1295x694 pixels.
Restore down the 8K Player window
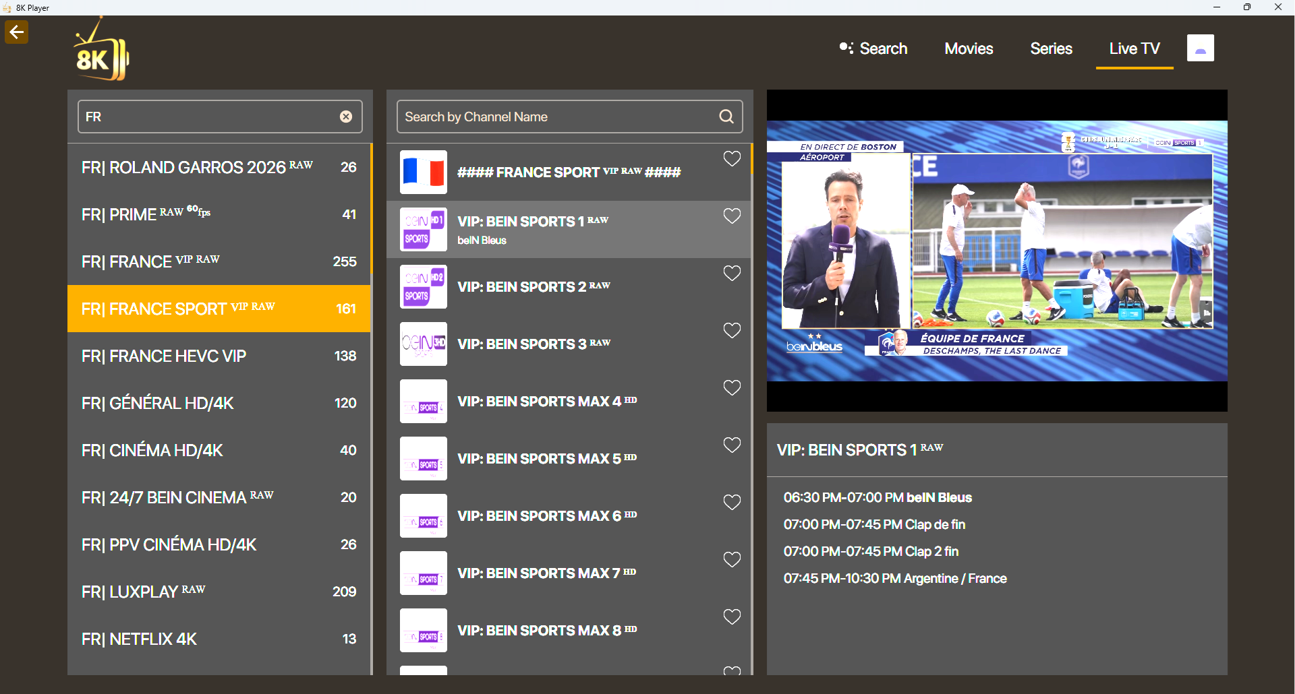[1247, 7]
